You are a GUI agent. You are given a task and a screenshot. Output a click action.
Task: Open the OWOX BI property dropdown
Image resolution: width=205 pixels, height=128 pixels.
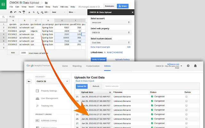click(52, 81)
